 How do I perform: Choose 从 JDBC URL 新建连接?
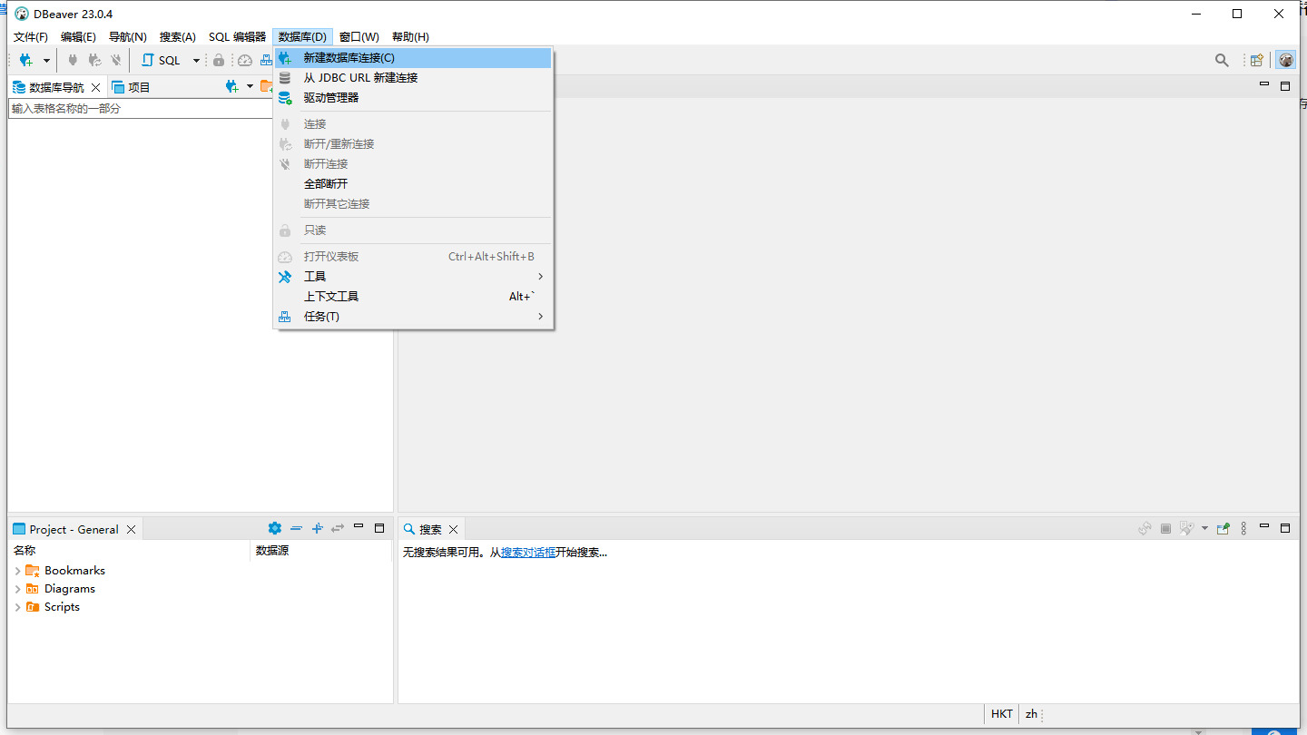[413, 77]
